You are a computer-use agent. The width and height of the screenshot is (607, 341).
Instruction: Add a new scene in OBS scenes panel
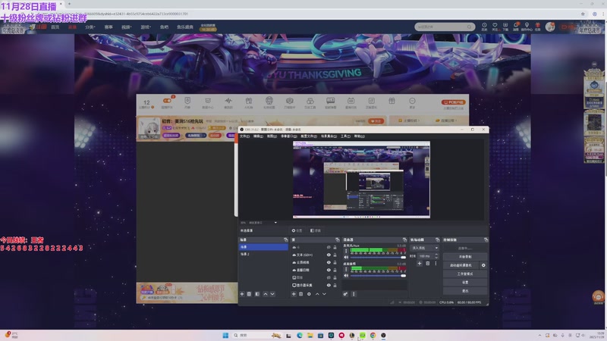click(x=242, y=294)
